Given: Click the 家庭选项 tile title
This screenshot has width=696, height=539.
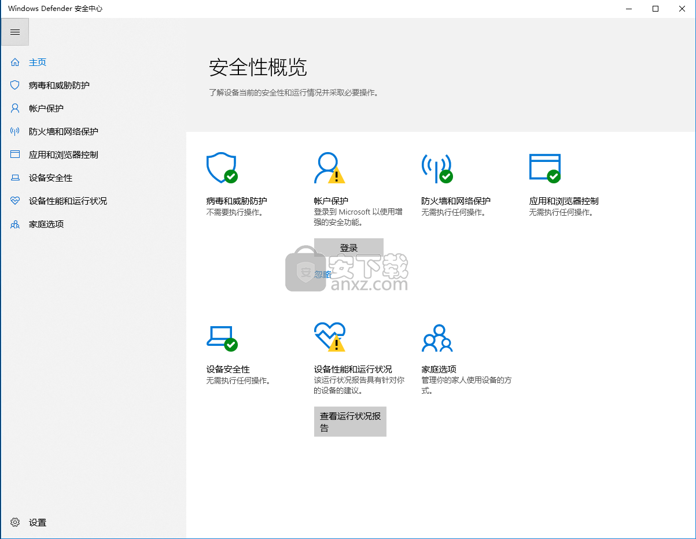Looking at the screenshot, I should 439,369.
